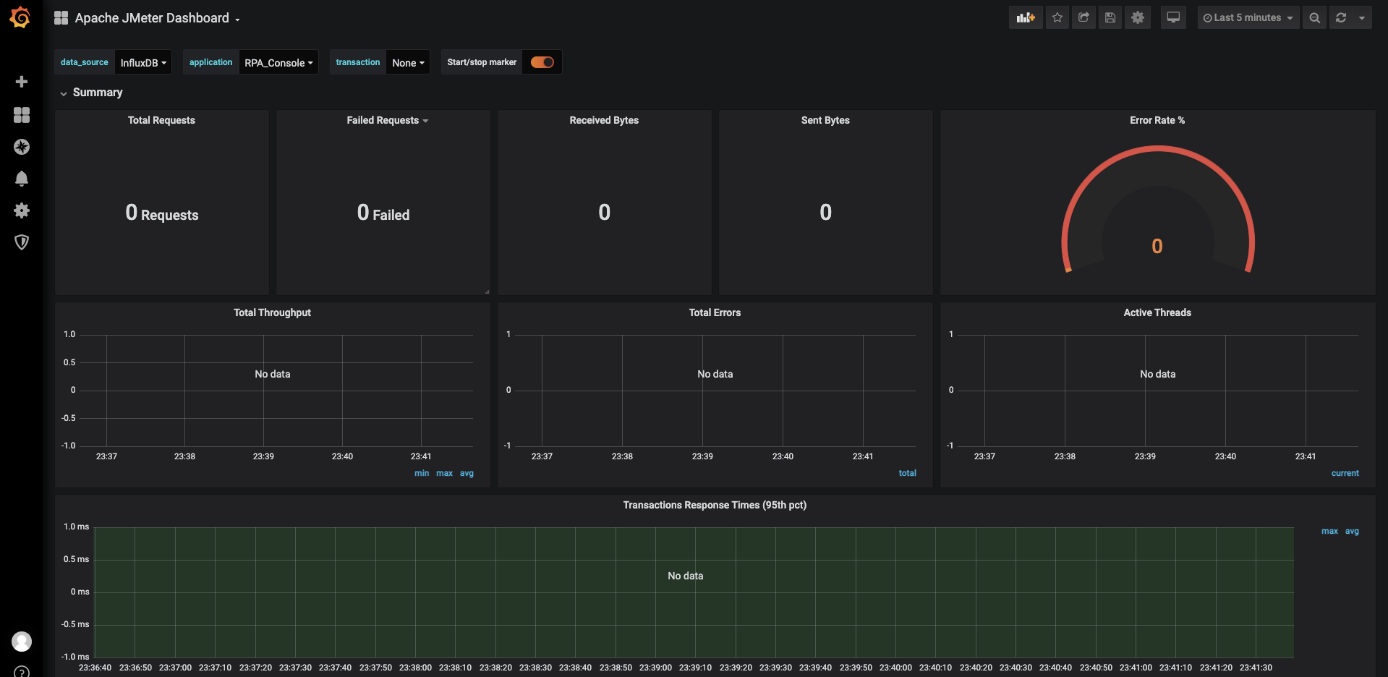The width and height of the screenshot is (1388, 677).
Task: Click the 0 Failed stat value
Action: (x=383, y=213)
